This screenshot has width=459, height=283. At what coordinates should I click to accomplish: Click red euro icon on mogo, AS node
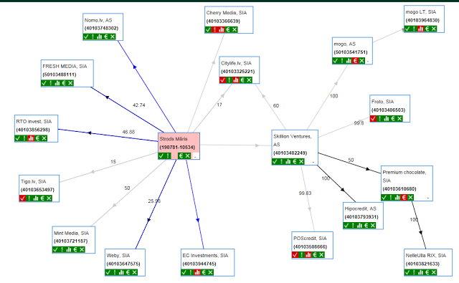tap(355, 61)
